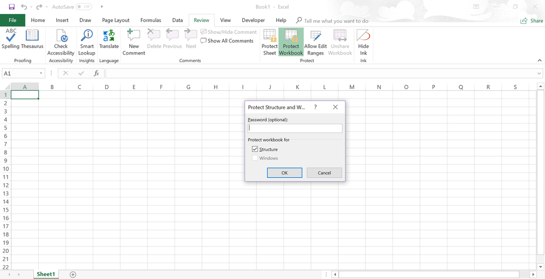Open the Redo history dropdown arrow
The image size is (545, 279).
pos(46,7)
